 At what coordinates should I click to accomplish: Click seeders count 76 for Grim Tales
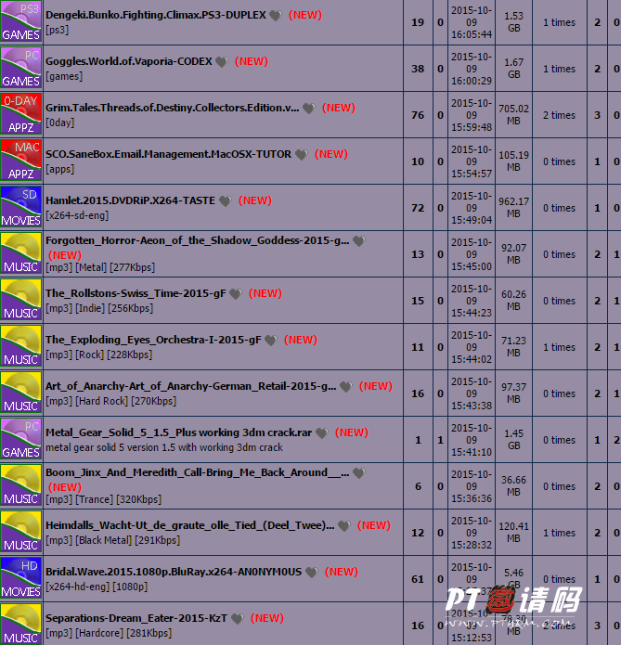tap(418, 115)
